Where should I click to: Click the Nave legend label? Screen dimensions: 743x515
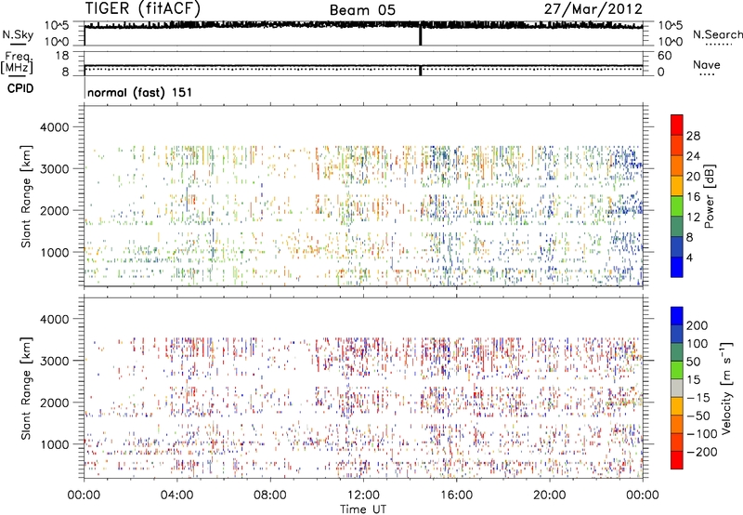coord(707,64)
